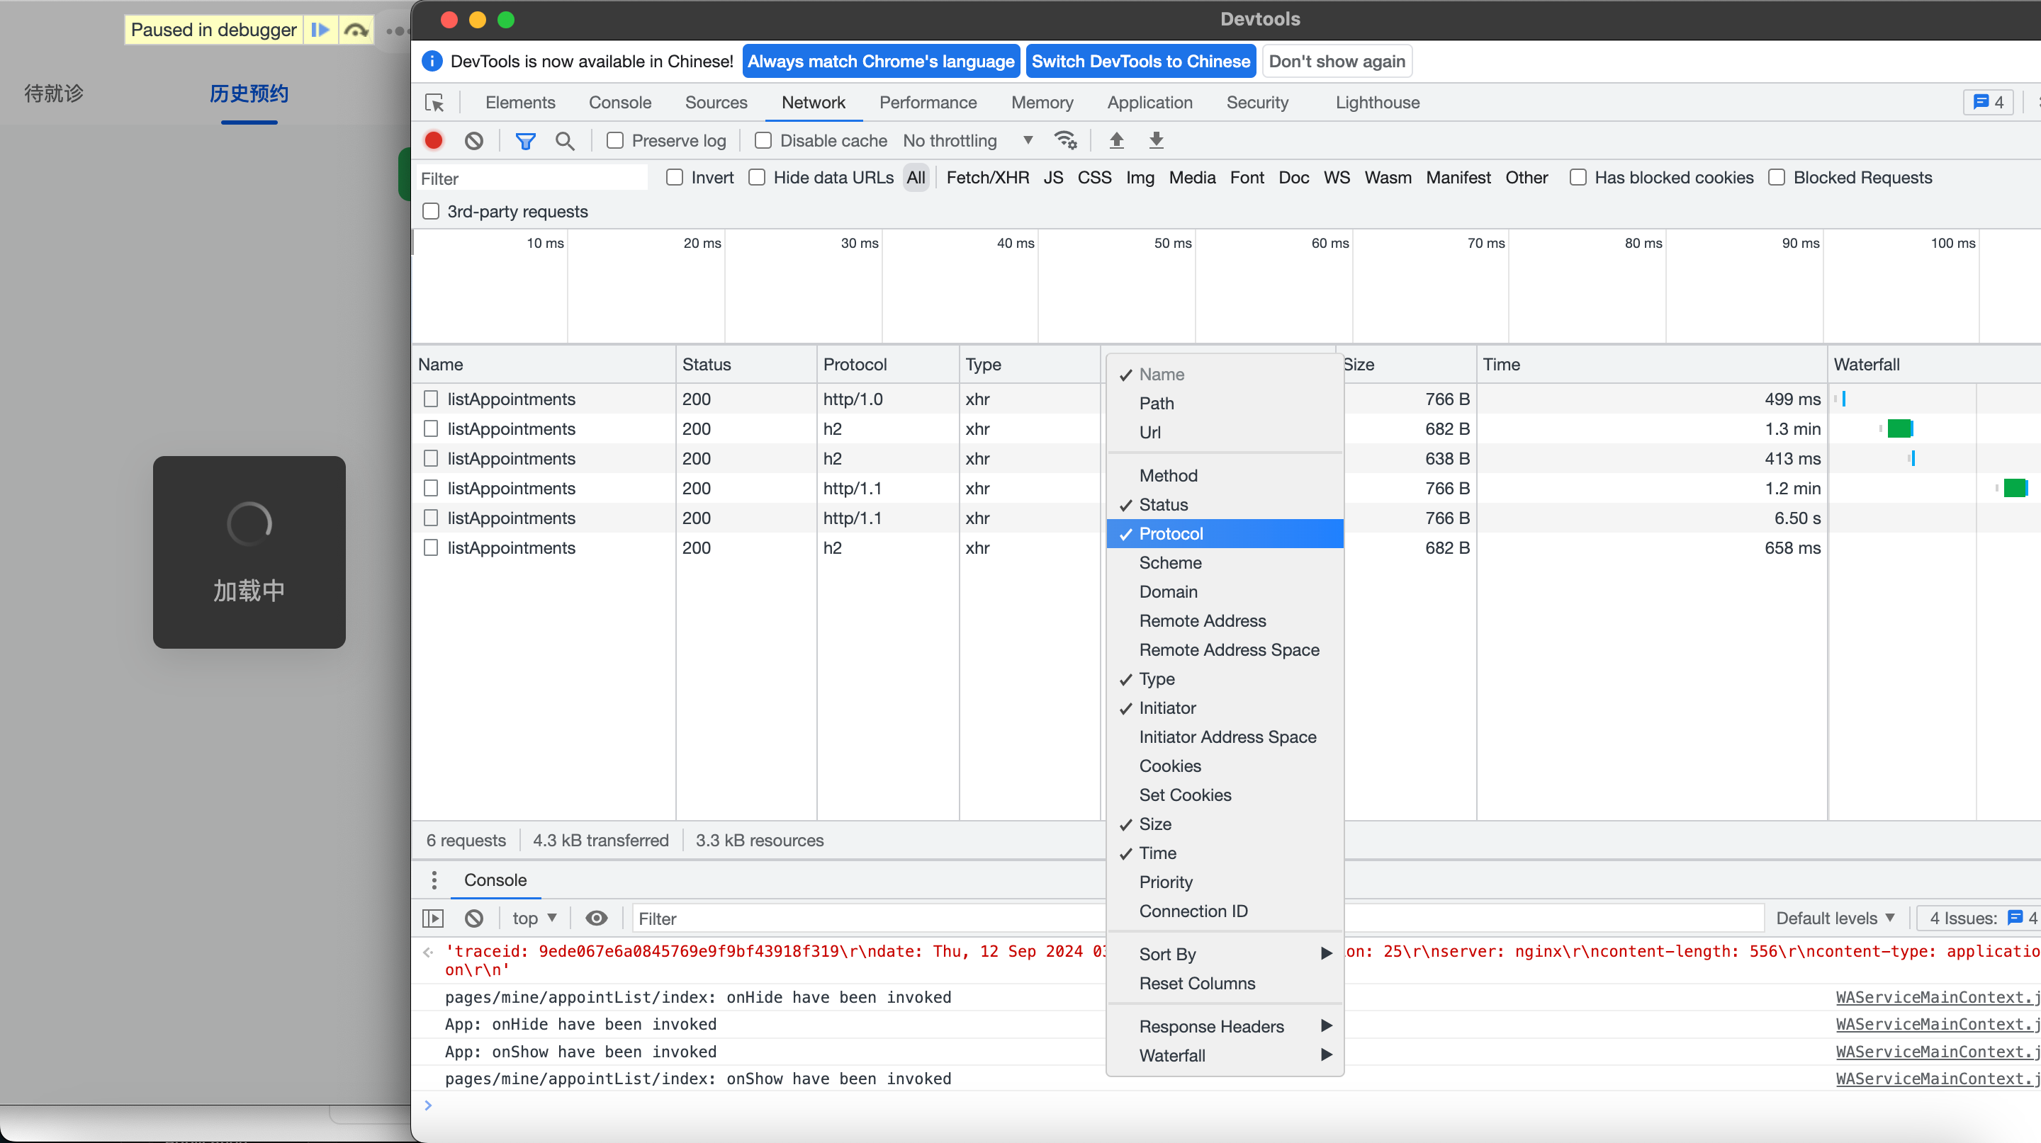Click the step over debugger icon
Image resolution: width=2041 pixels, height=1143 pixels.
pyautogui.click(x=356, y=30)
